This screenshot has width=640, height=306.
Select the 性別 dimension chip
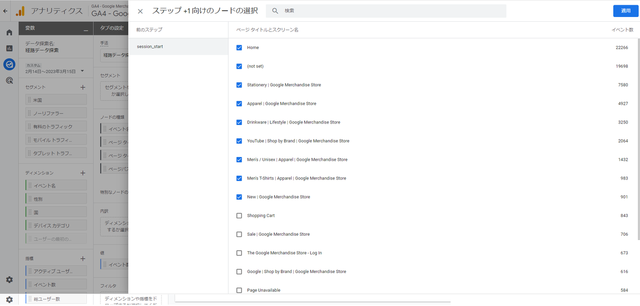point(56,199)
